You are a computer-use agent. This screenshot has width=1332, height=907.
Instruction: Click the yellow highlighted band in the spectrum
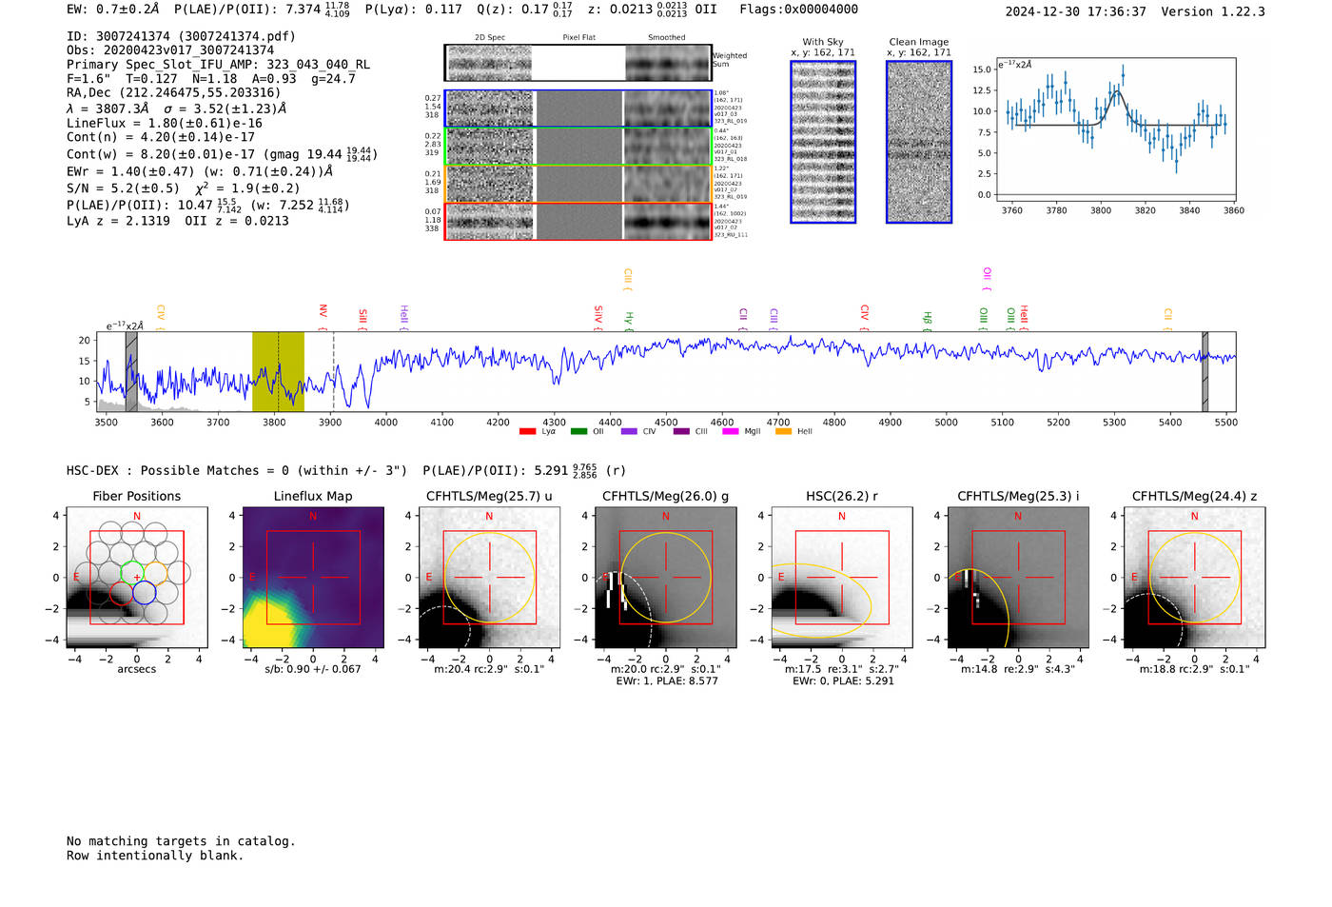[278, 372]
